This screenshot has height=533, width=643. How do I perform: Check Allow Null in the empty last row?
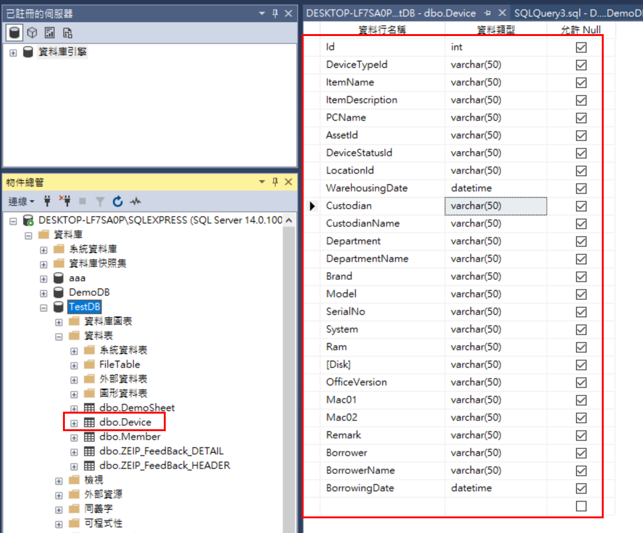pos(581,506)
